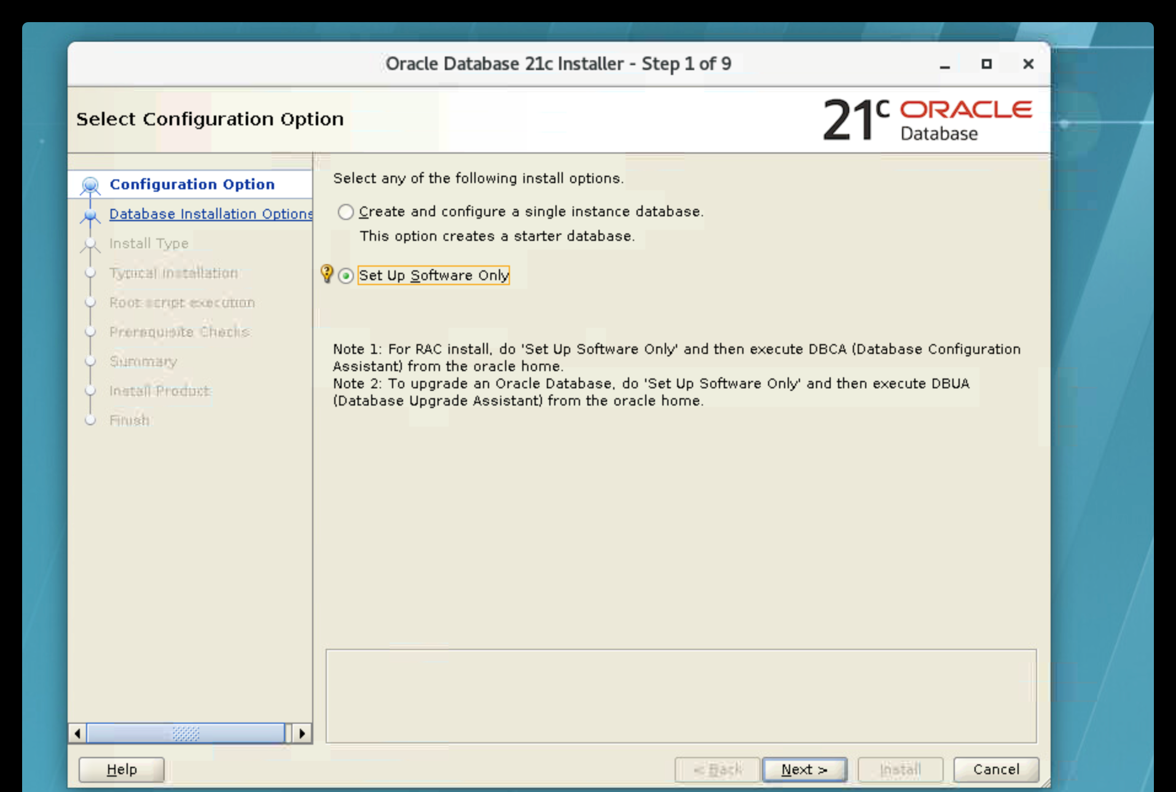Click the empty message text area
The image size is (1176, 792).
coord(681,696)
